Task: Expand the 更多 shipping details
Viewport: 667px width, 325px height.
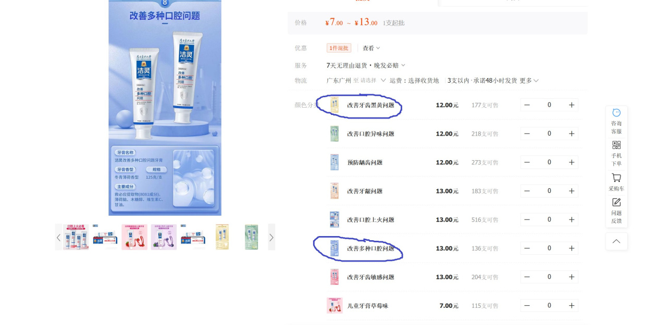Action: click(529, 81)
